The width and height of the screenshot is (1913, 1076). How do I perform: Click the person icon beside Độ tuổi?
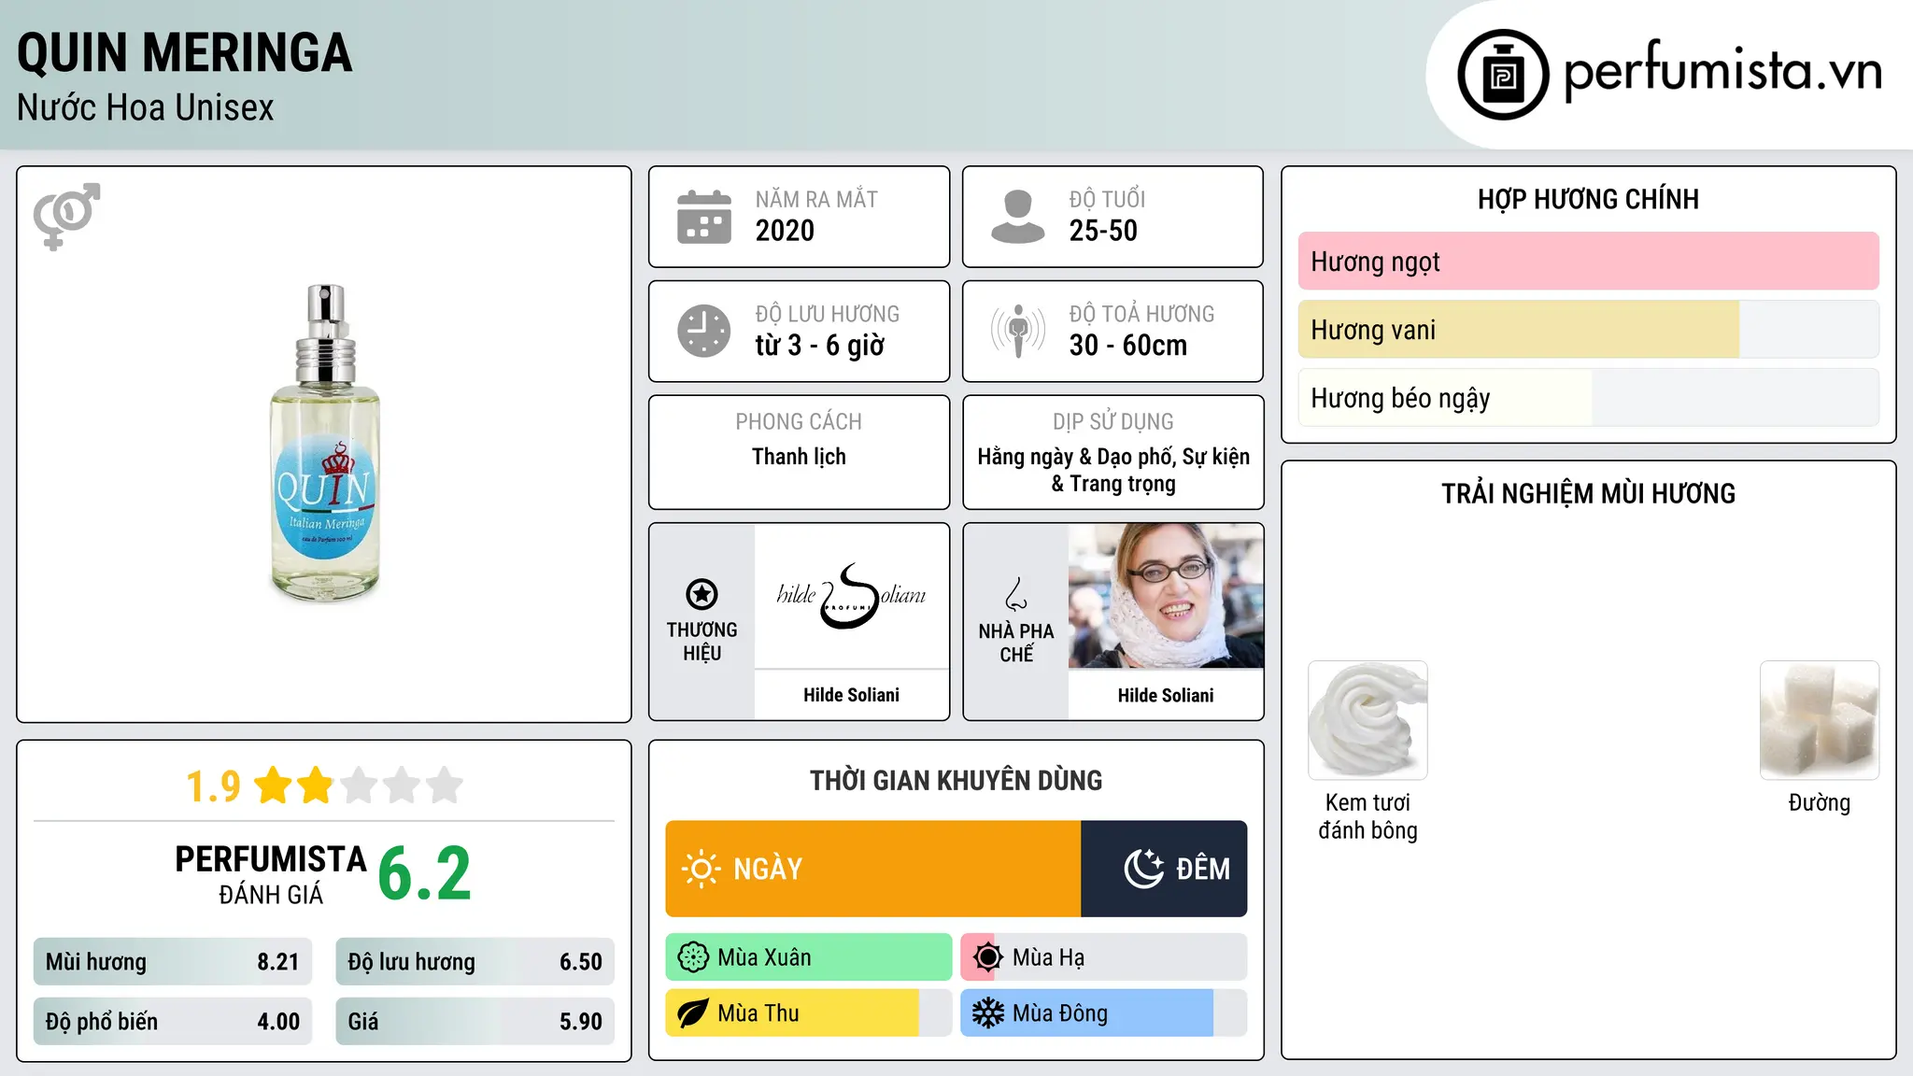click(x=1017, y=217)
